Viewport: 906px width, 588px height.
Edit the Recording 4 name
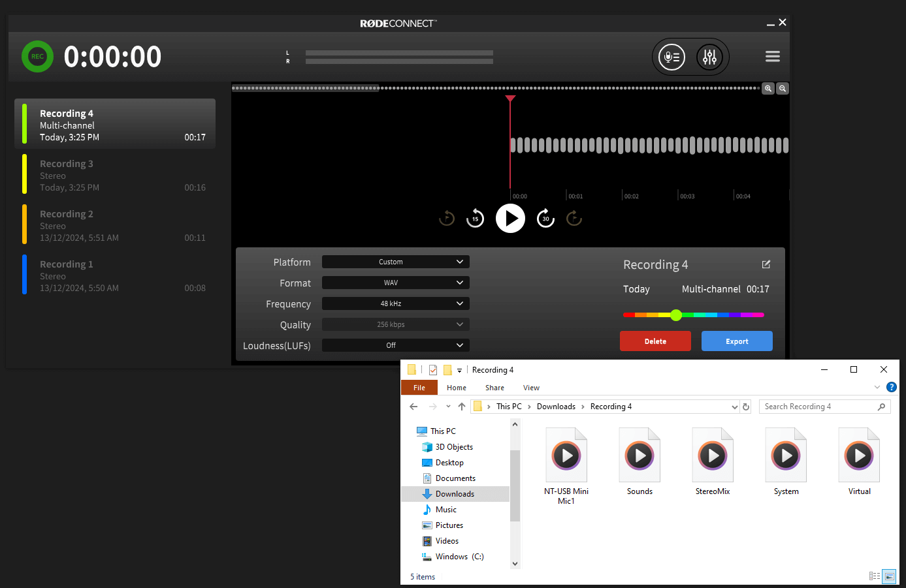click(x=766, y=264)
